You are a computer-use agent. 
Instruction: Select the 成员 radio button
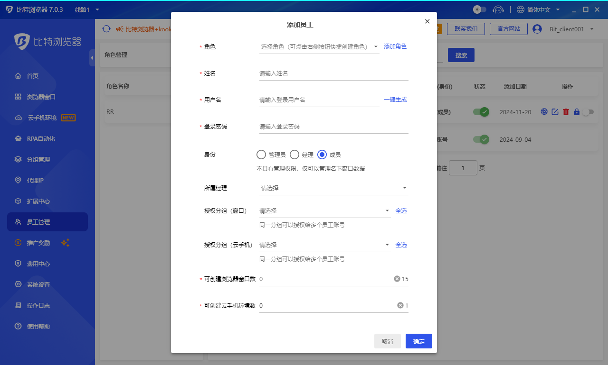point(322,155)
